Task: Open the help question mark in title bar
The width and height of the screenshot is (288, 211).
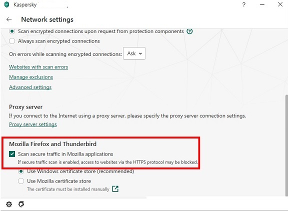Action: pos(243,4)
